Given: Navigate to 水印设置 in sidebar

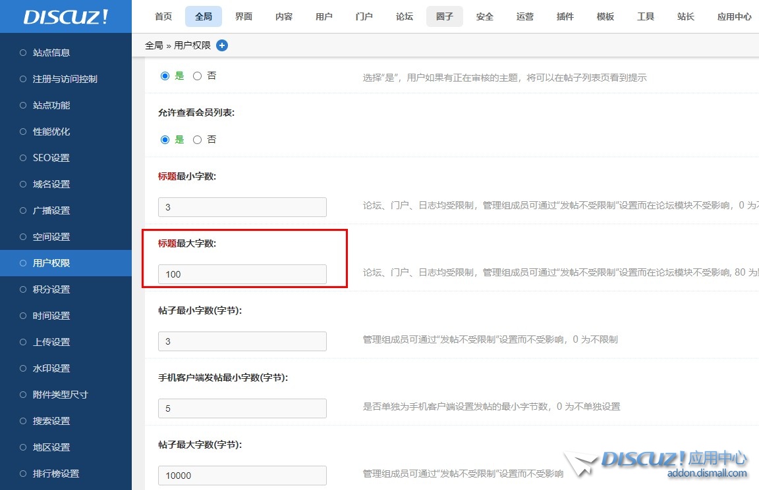Looking at the screenshot, I should [51, 368].
